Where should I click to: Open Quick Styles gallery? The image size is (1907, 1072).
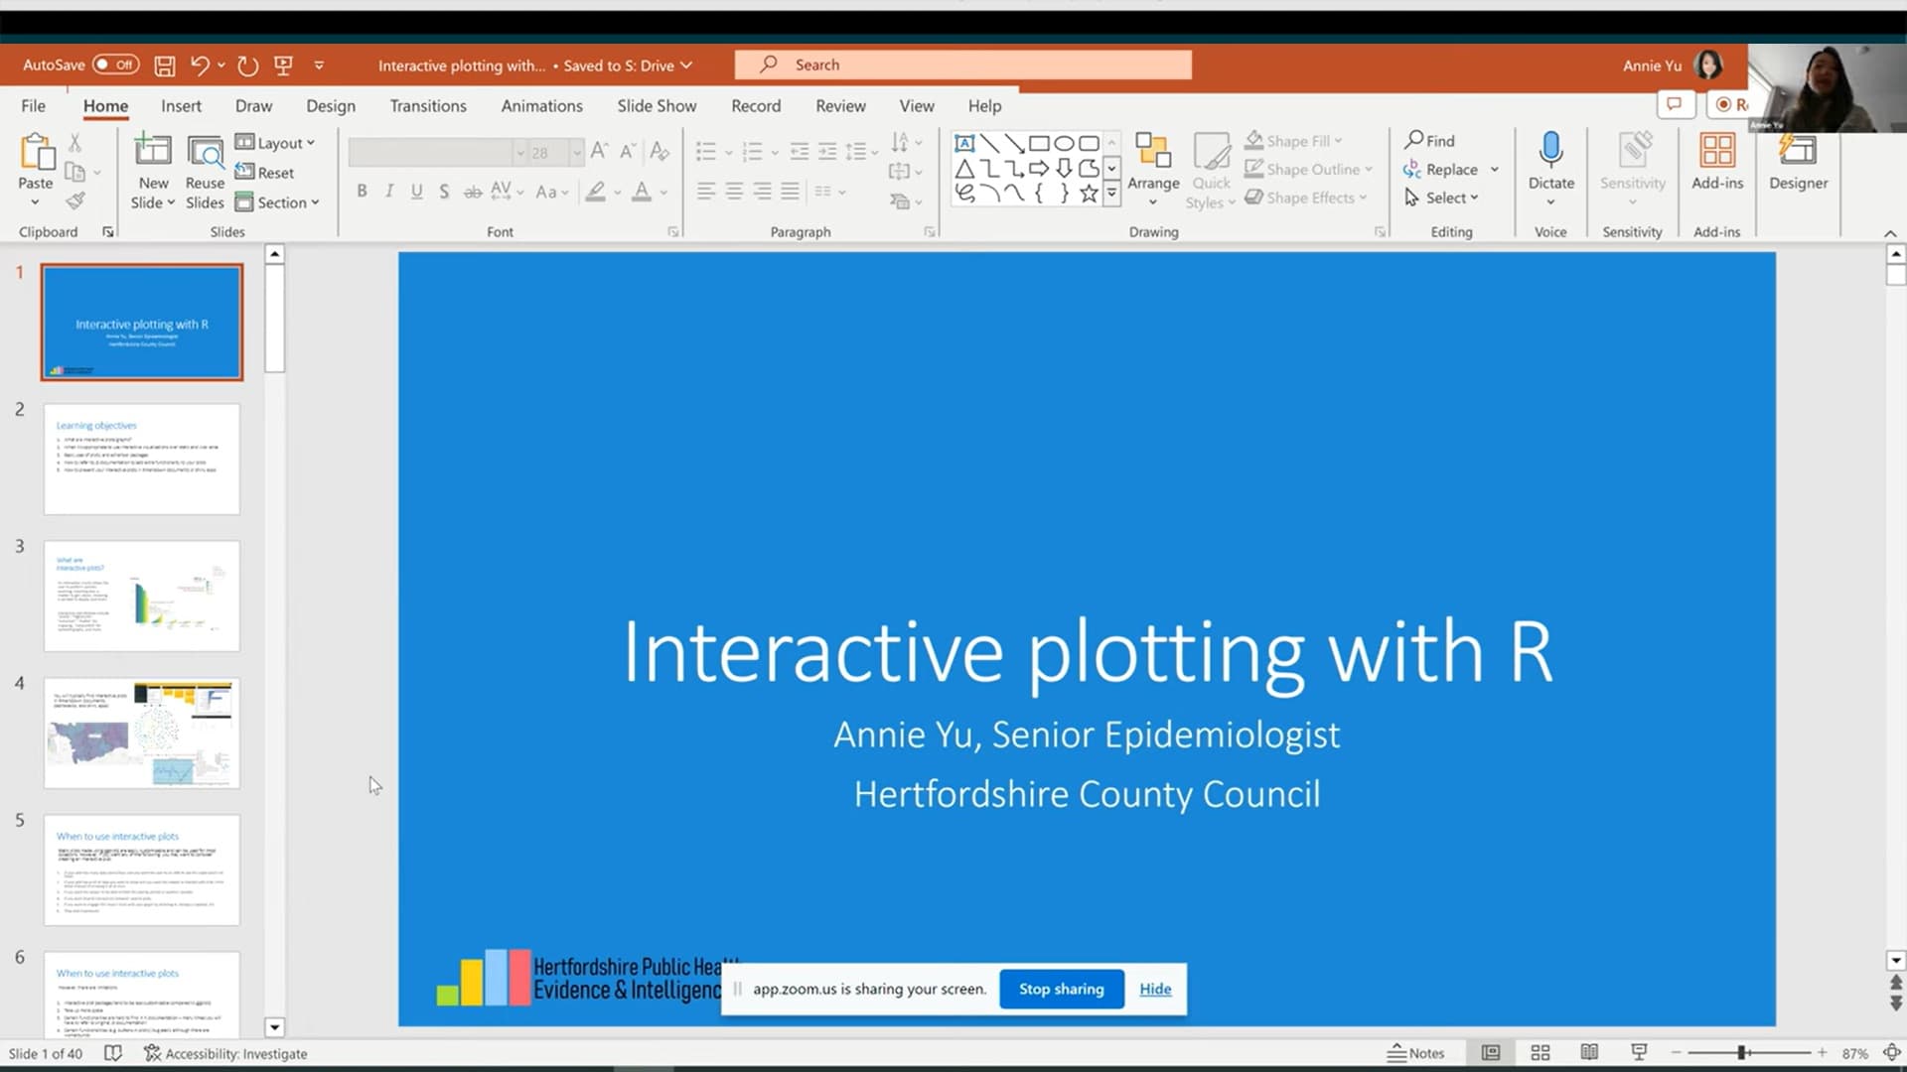(1212, 170)
